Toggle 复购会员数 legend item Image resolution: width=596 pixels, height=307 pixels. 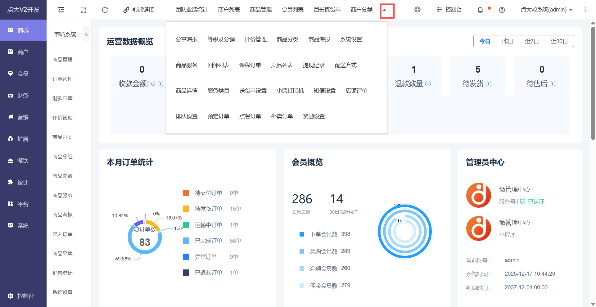(x=325, y=251)
